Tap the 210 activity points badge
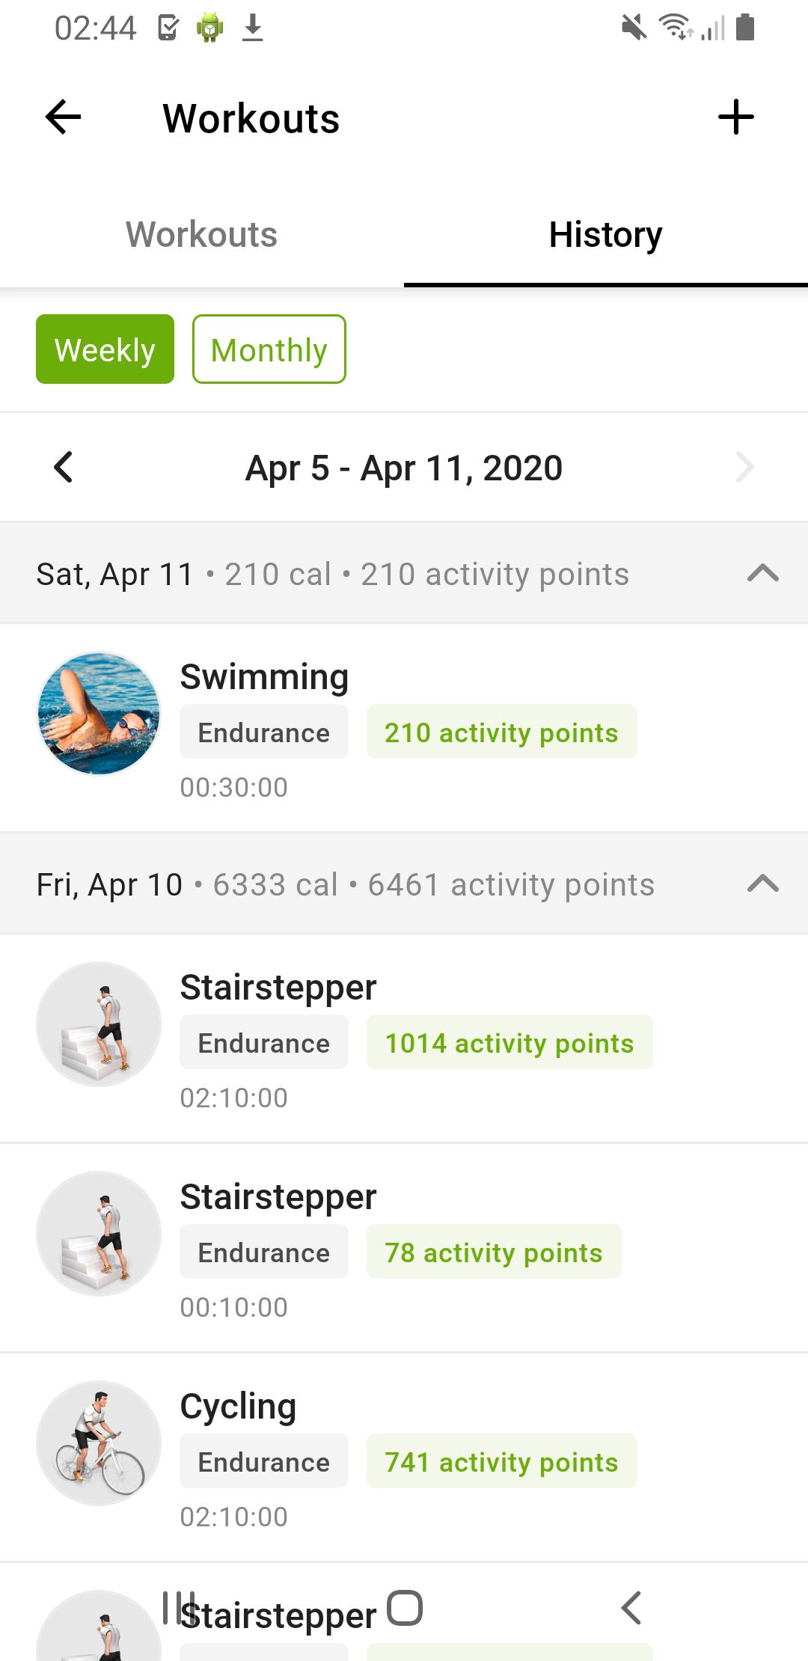 (501, 732)
